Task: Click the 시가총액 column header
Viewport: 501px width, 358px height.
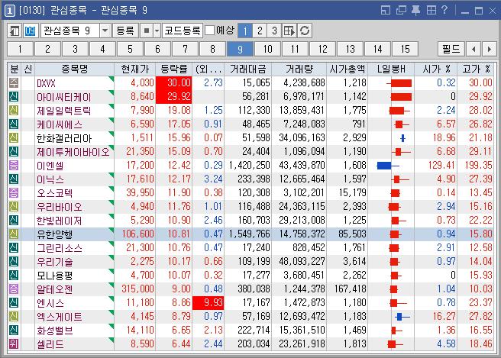Action: pos(347,69)
